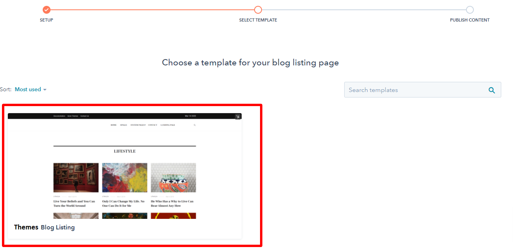
Task: Click the search magnifier icon in Search templates
Action: pos(492,90)
